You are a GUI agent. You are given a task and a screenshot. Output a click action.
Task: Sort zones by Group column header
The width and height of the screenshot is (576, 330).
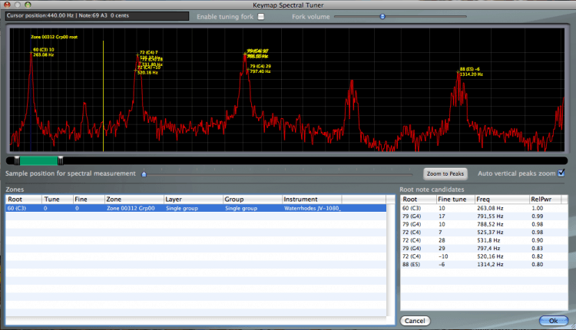253,200
